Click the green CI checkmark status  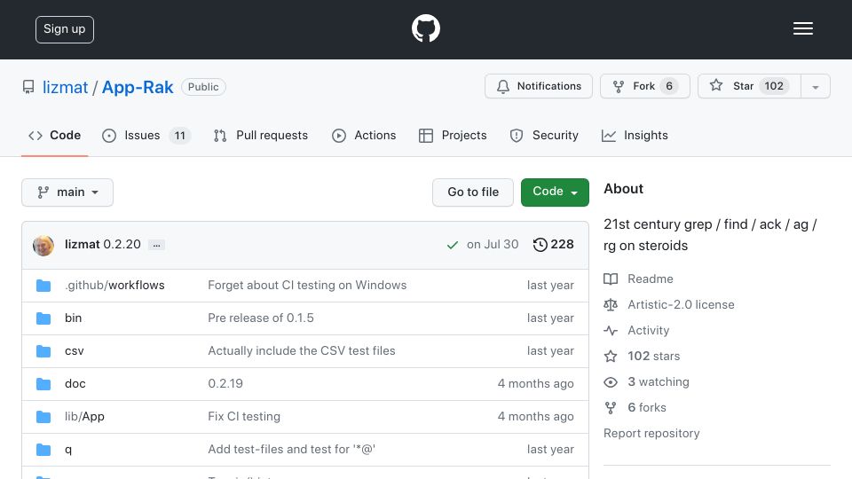point(452,246)
